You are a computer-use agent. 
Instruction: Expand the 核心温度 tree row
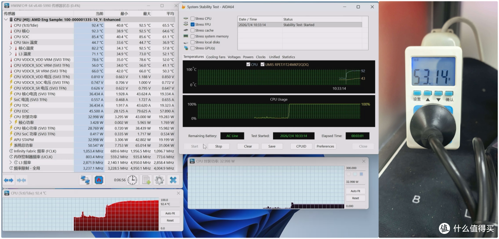click(11, 48)
